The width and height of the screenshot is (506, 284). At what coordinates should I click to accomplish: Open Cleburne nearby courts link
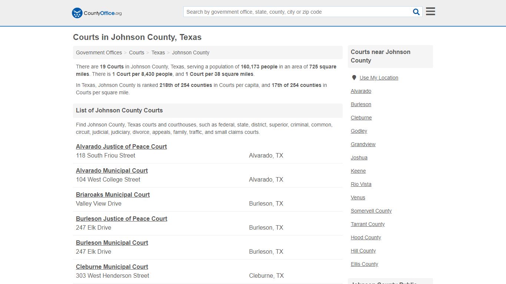[361, 118]
